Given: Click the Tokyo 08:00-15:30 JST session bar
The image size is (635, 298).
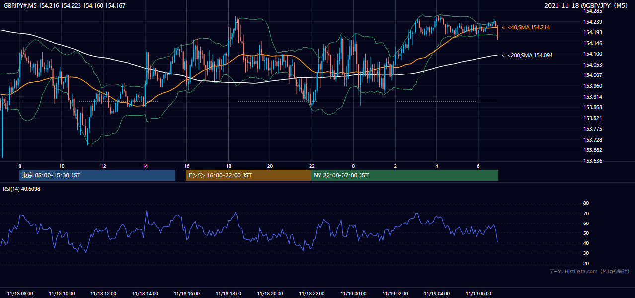Looking at the screenshot, I should tap(97, 175).
